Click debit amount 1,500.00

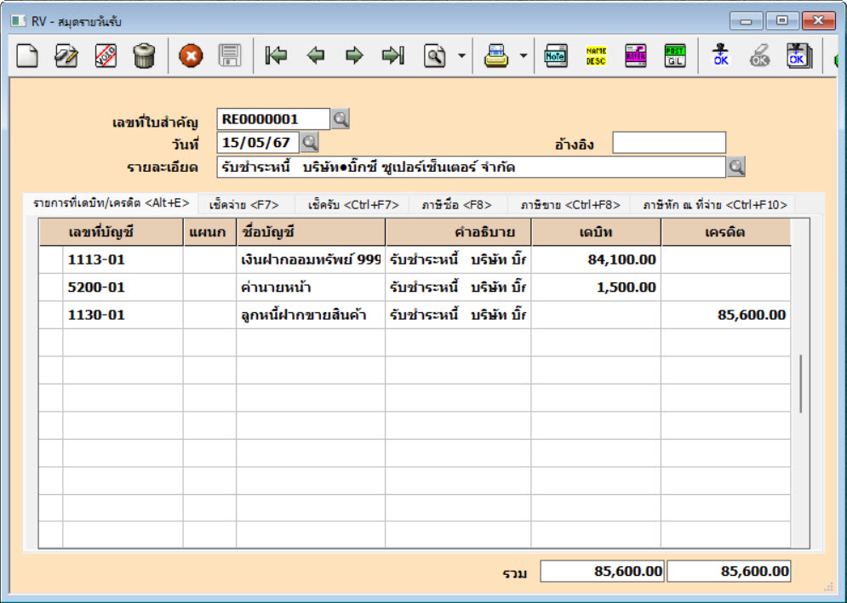tap(596, 287)
